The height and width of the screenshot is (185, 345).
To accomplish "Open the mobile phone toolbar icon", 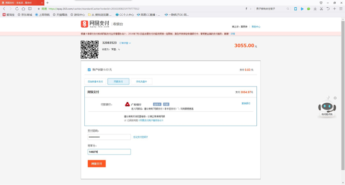I will click(x=296, y=9).
